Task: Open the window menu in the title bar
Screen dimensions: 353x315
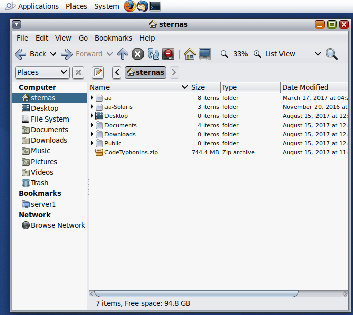Action: (x=16, y=24)
